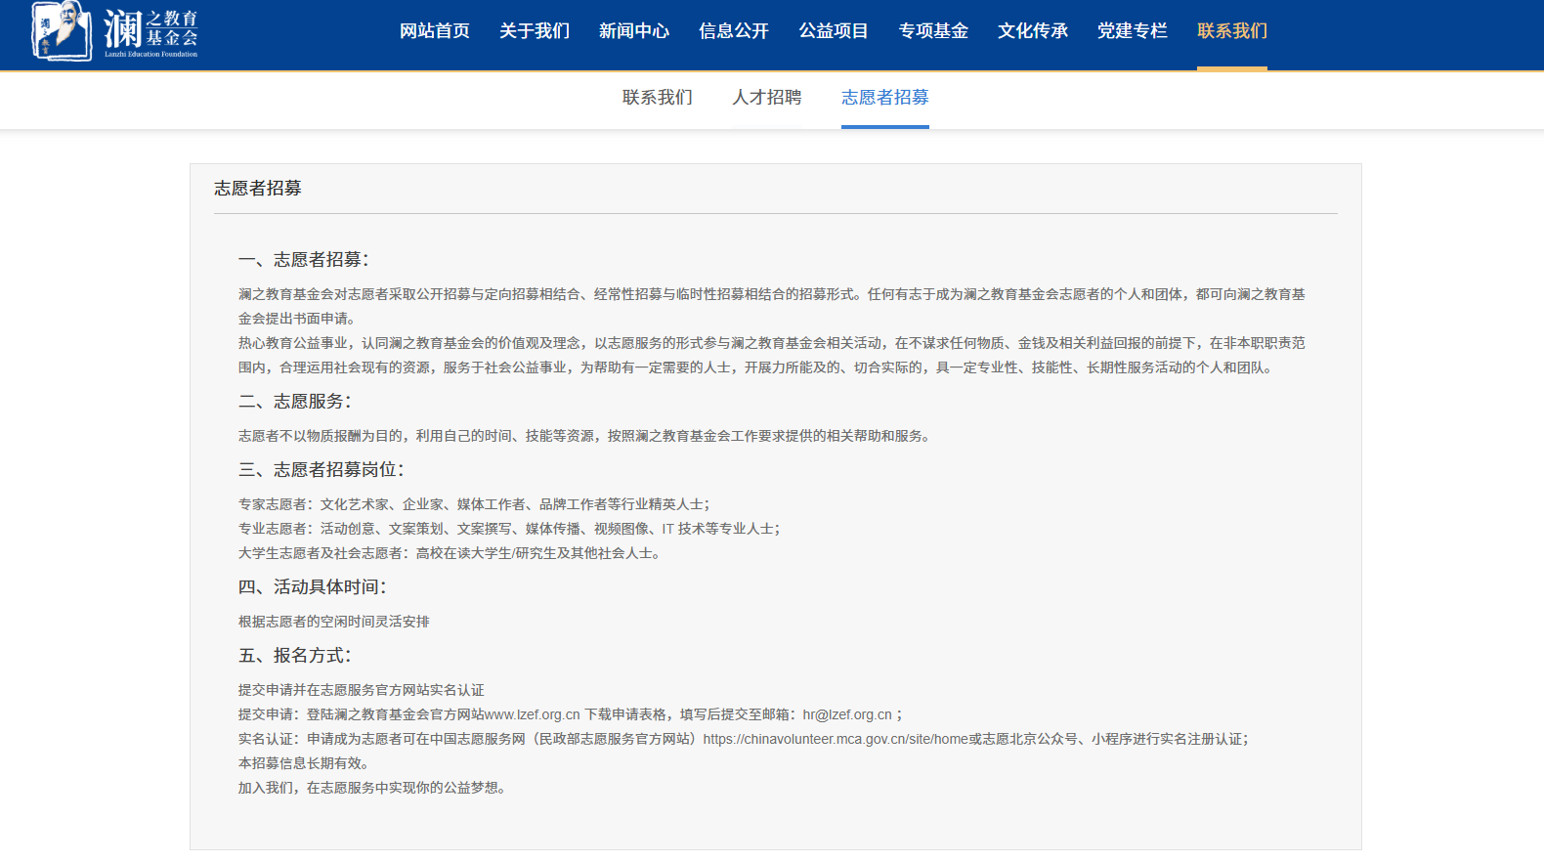1544x863 pixels.
Task: Select 信息公开 from the top navigation
Action: 733,31
